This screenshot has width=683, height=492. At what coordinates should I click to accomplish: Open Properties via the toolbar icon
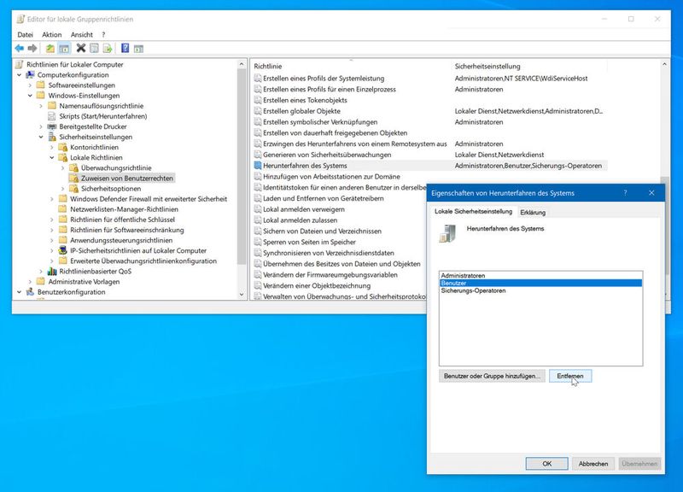pos(93,49)
